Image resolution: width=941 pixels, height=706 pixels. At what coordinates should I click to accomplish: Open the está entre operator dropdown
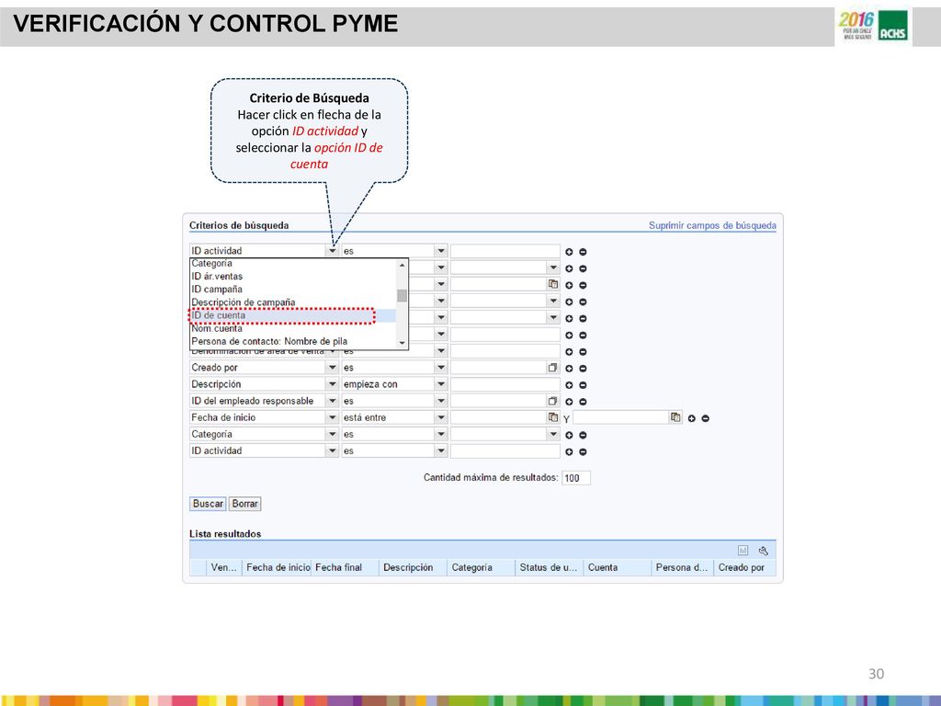[441, 417]
